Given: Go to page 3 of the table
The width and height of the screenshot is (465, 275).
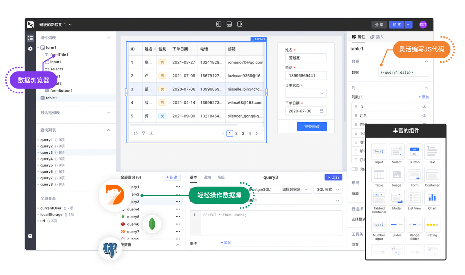Looking at the screenshot, I should click(243, 134).
